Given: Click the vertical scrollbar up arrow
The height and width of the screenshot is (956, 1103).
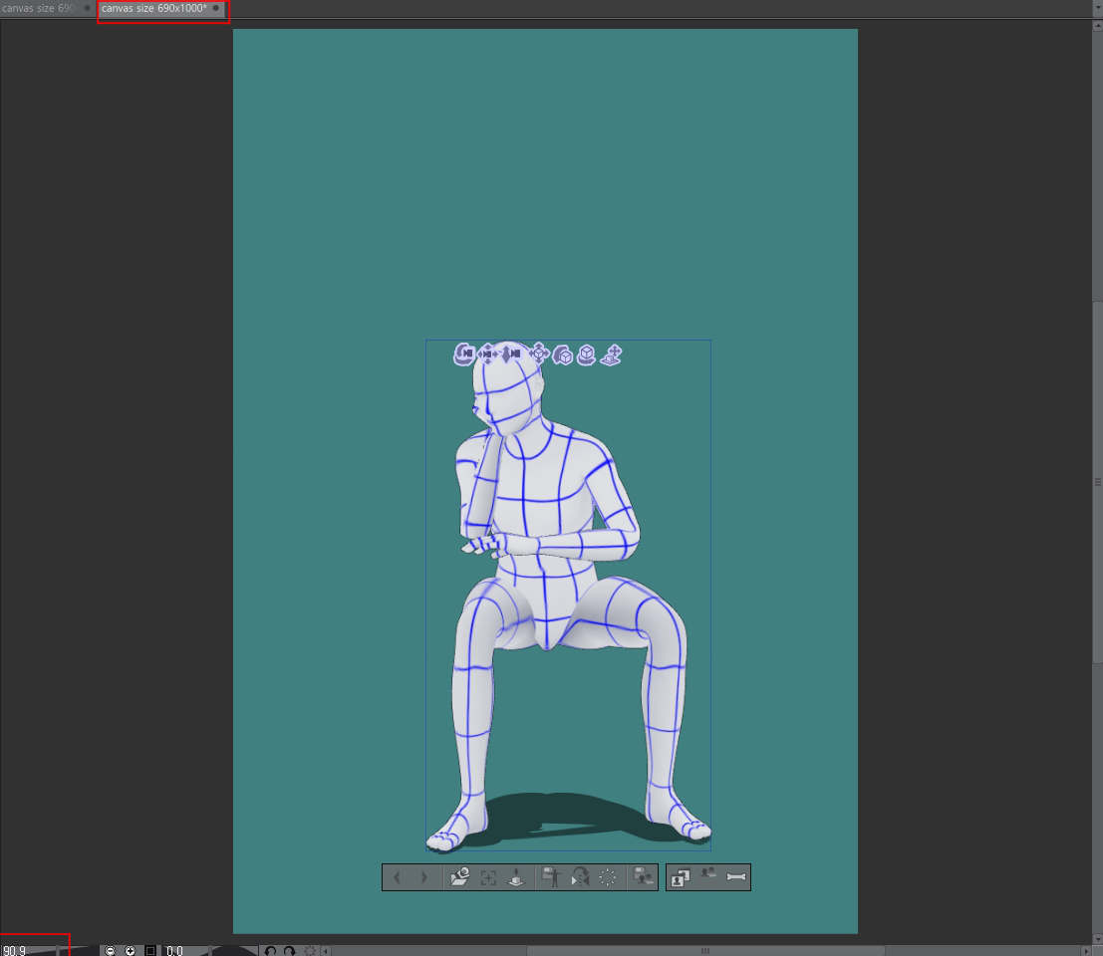Looking at the screenshot, I should pyautogui.click(x=1097, y=27).
